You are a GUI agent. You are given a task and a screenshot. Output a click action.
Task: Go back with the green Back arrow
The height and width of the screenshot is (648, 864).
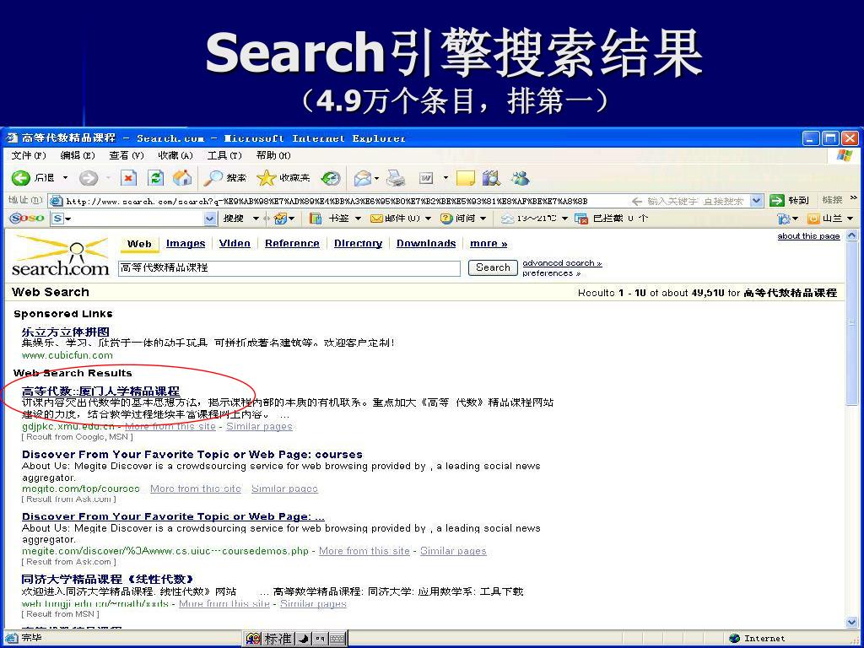pos(21,178)
